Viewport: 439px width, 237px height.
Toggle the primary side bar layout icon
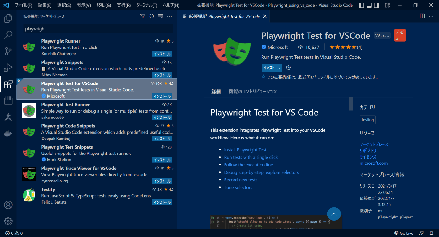(362, 5)
